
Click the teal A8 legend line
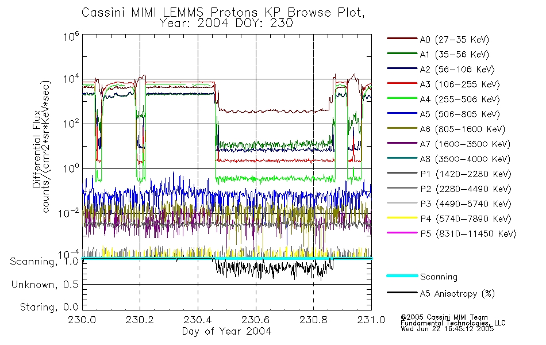pos(402,158)
